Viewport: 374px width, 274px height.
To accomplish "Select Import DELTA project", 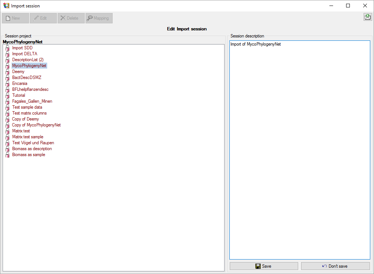I will (25, 54).
